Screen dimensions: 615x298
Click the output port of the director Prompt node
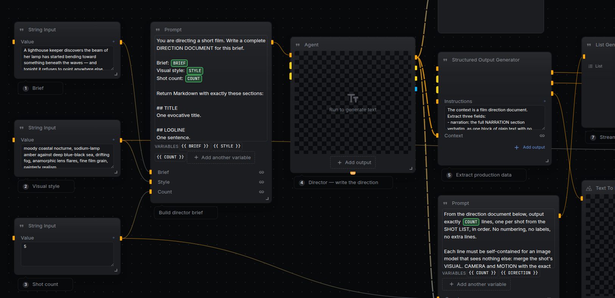point(272,42)
